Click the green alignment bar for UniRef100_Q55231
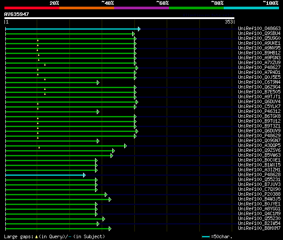283x240 pixels. pos(50,180)
